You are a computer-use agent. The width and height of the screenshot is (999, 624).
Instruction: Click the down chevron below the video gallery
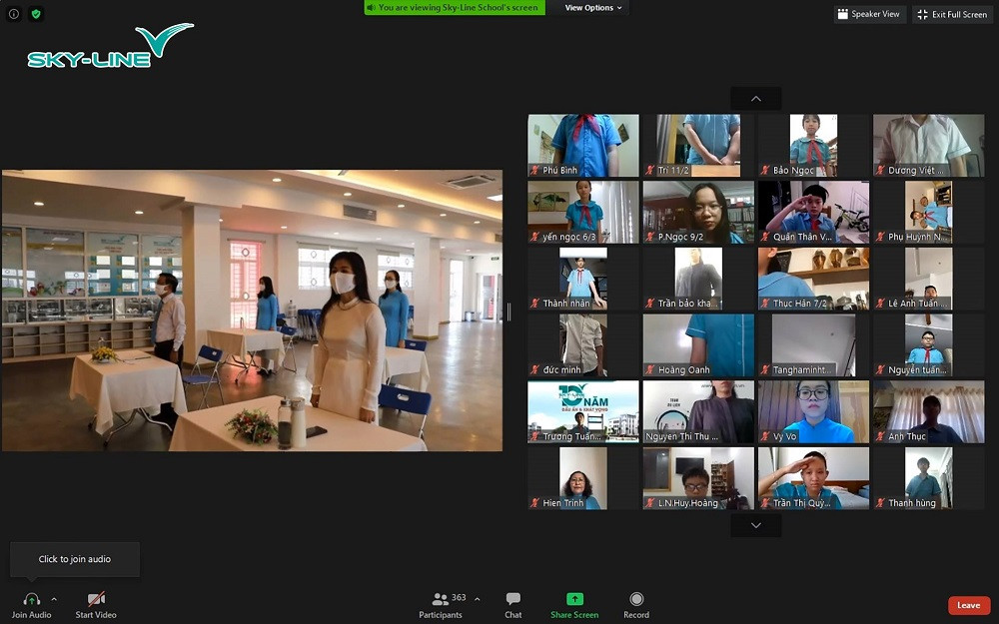[755, 524]
